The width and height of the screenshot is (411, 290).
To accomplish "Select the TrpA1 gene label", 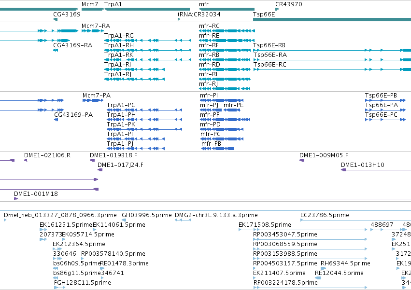I will [113, 4].
